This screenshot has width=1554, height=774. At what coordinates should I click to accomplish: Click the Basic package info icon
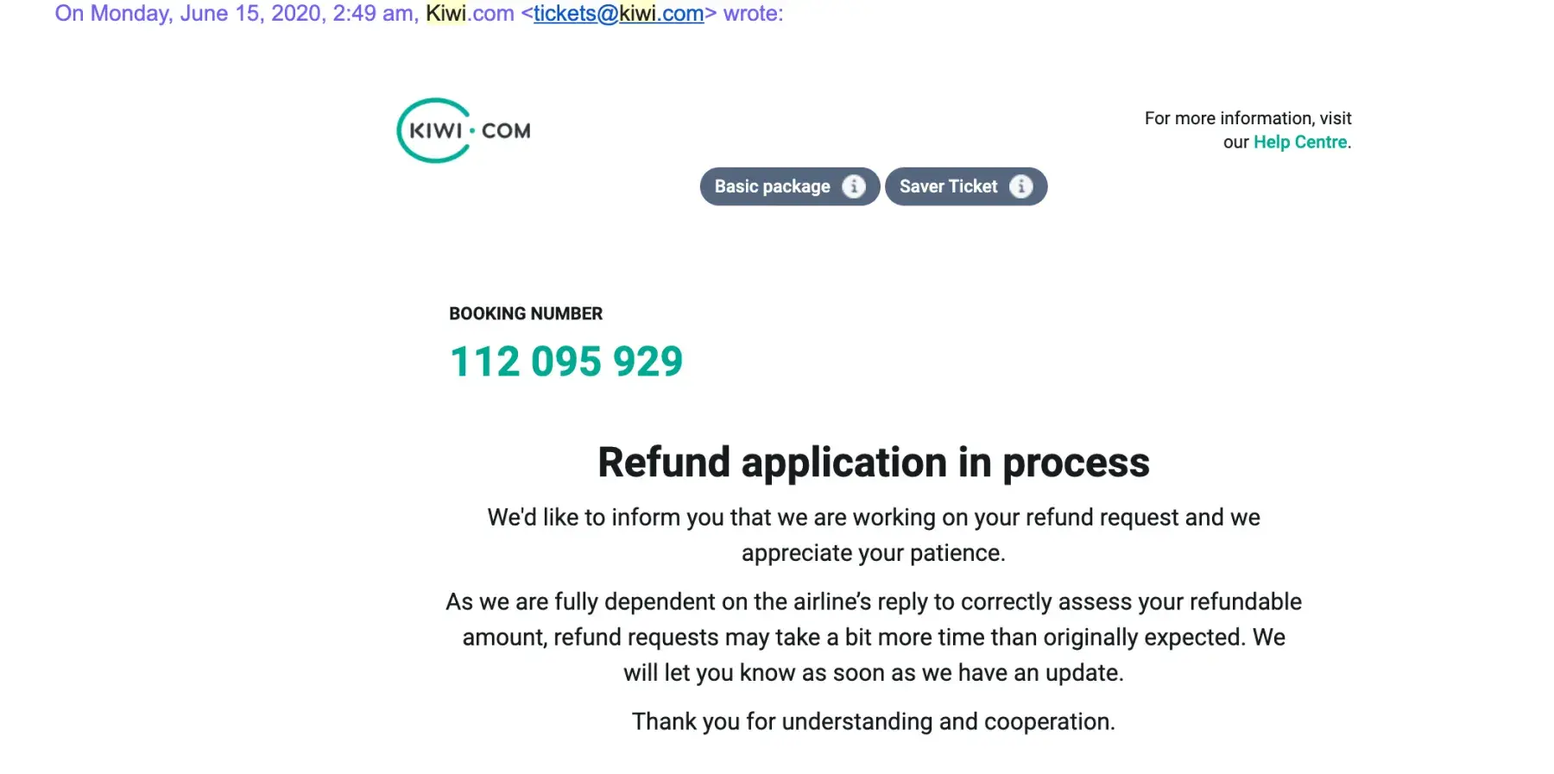tap(853, 186)
